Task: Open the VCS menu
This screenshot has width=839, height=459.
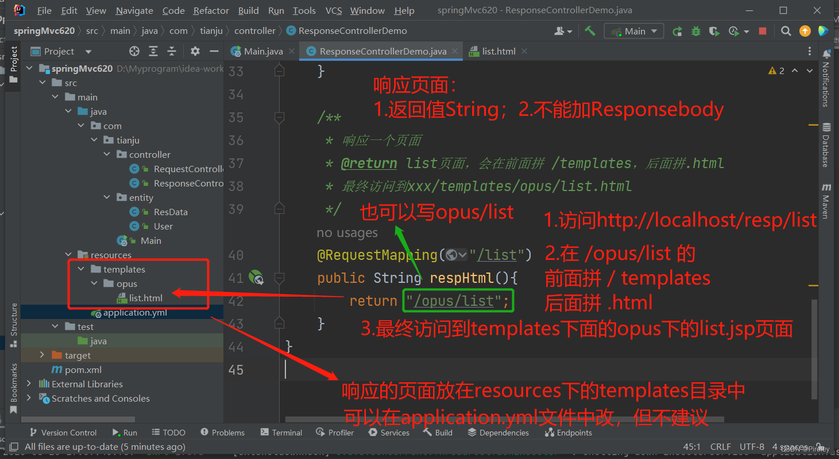Action: (334, 10)
